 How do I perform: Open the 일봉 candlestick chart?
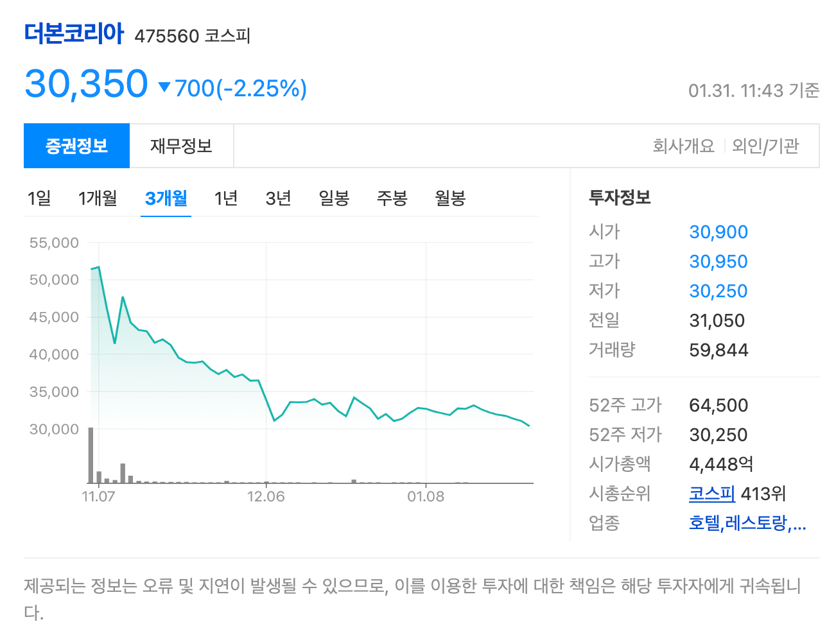pos(333,198)
